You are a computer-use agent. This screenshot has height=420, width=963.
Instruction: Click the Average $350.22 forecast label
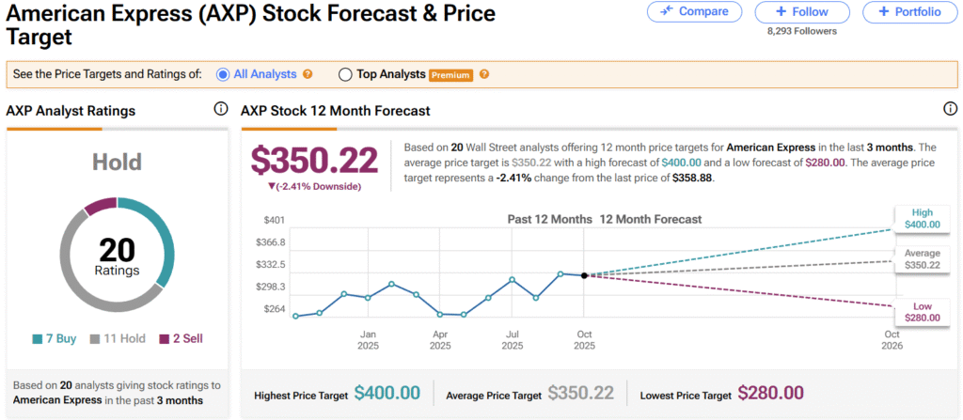(x=922, y=259)
